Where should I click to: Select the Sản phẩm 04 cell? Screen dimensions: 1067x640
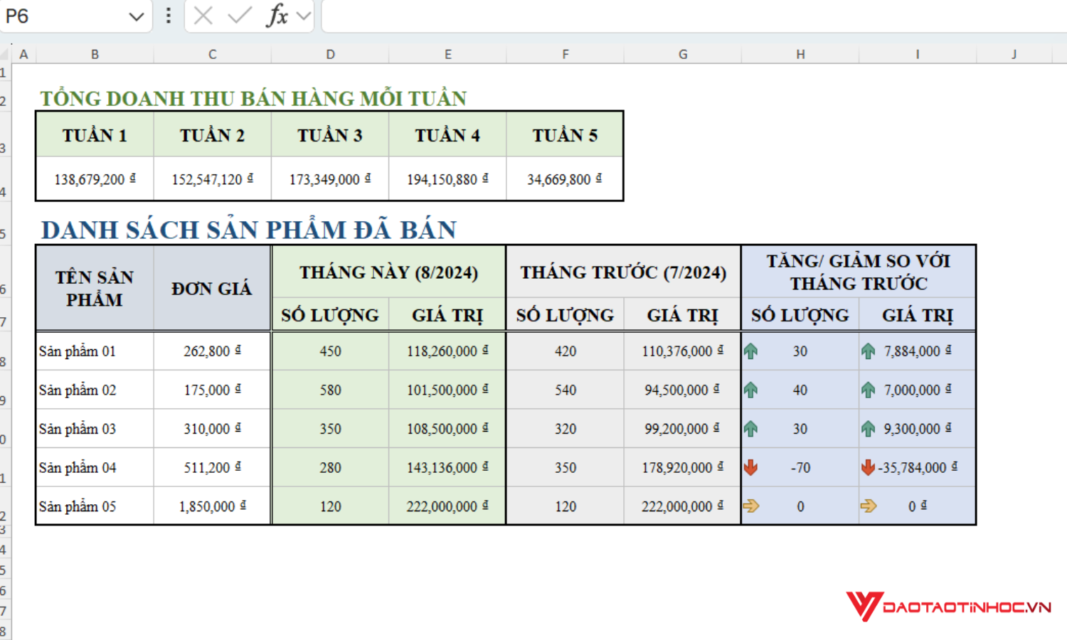tap(95, 468)
